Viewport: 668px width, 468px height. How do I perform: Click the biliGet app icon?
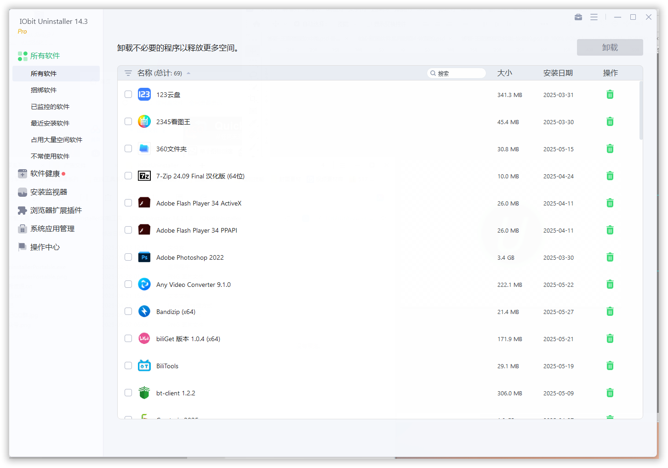[144, 338]
